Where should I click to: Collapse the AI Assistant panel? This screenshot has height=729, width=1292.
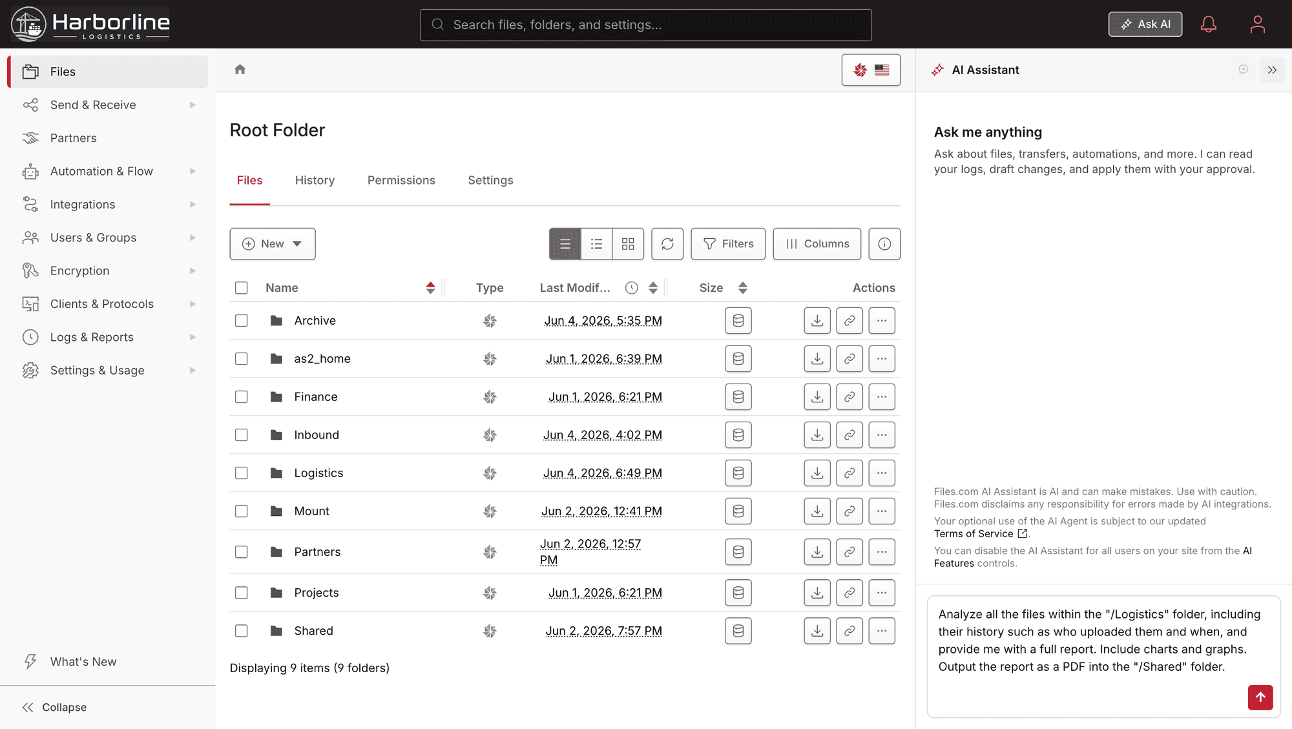tap(1272, 70)
